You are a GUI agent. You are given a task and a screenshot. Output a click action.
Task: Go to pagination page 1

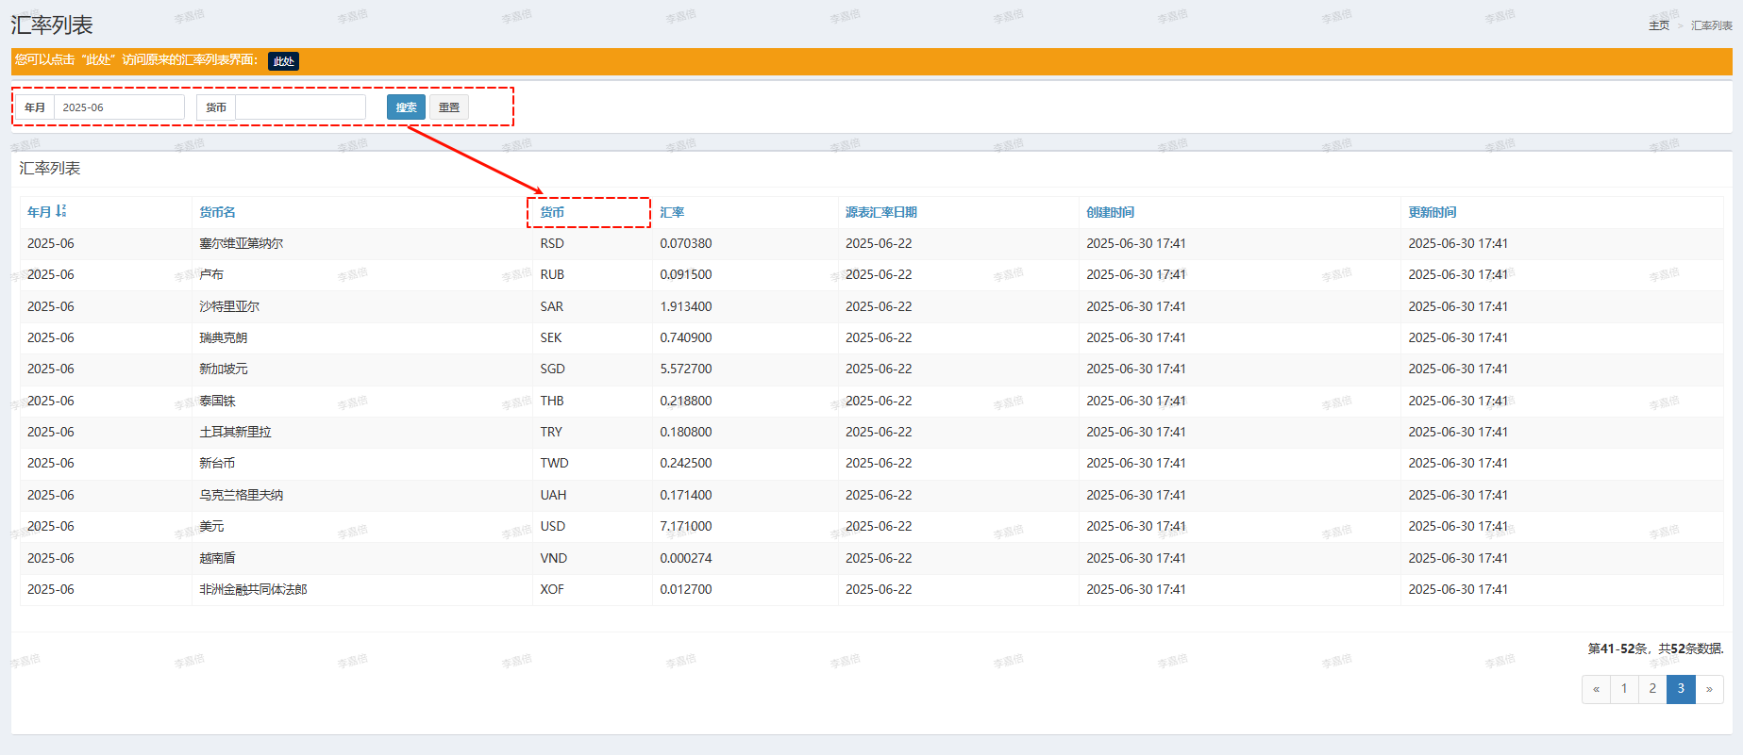pyautogui.click(x=1624, y=689)
